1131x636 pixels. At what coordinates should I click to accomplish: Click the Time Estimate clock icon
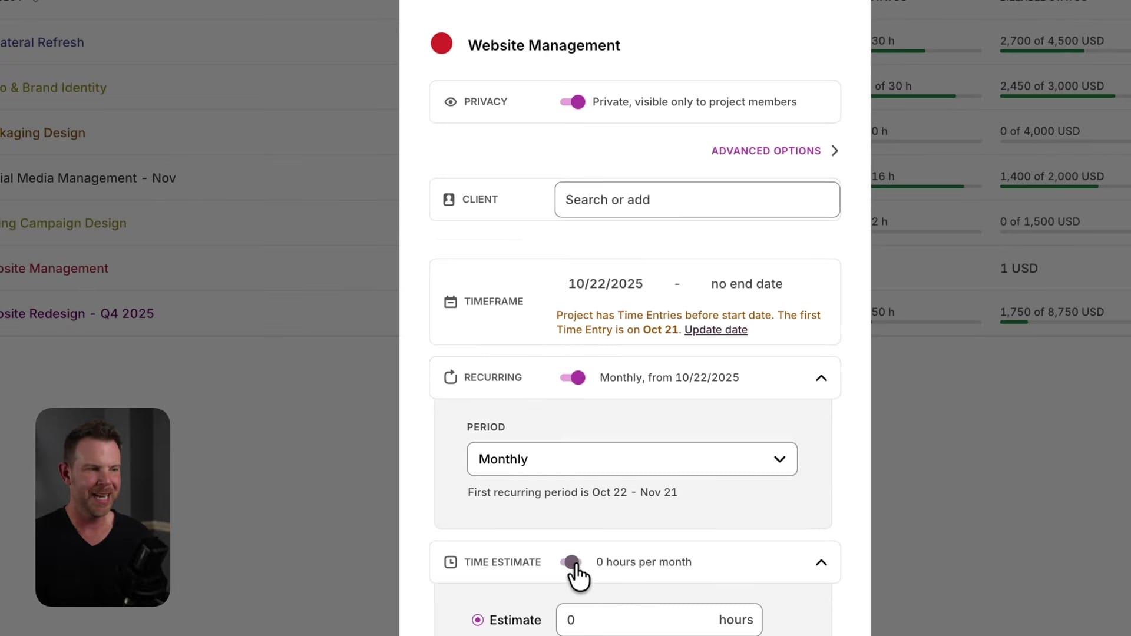point(451,562)
